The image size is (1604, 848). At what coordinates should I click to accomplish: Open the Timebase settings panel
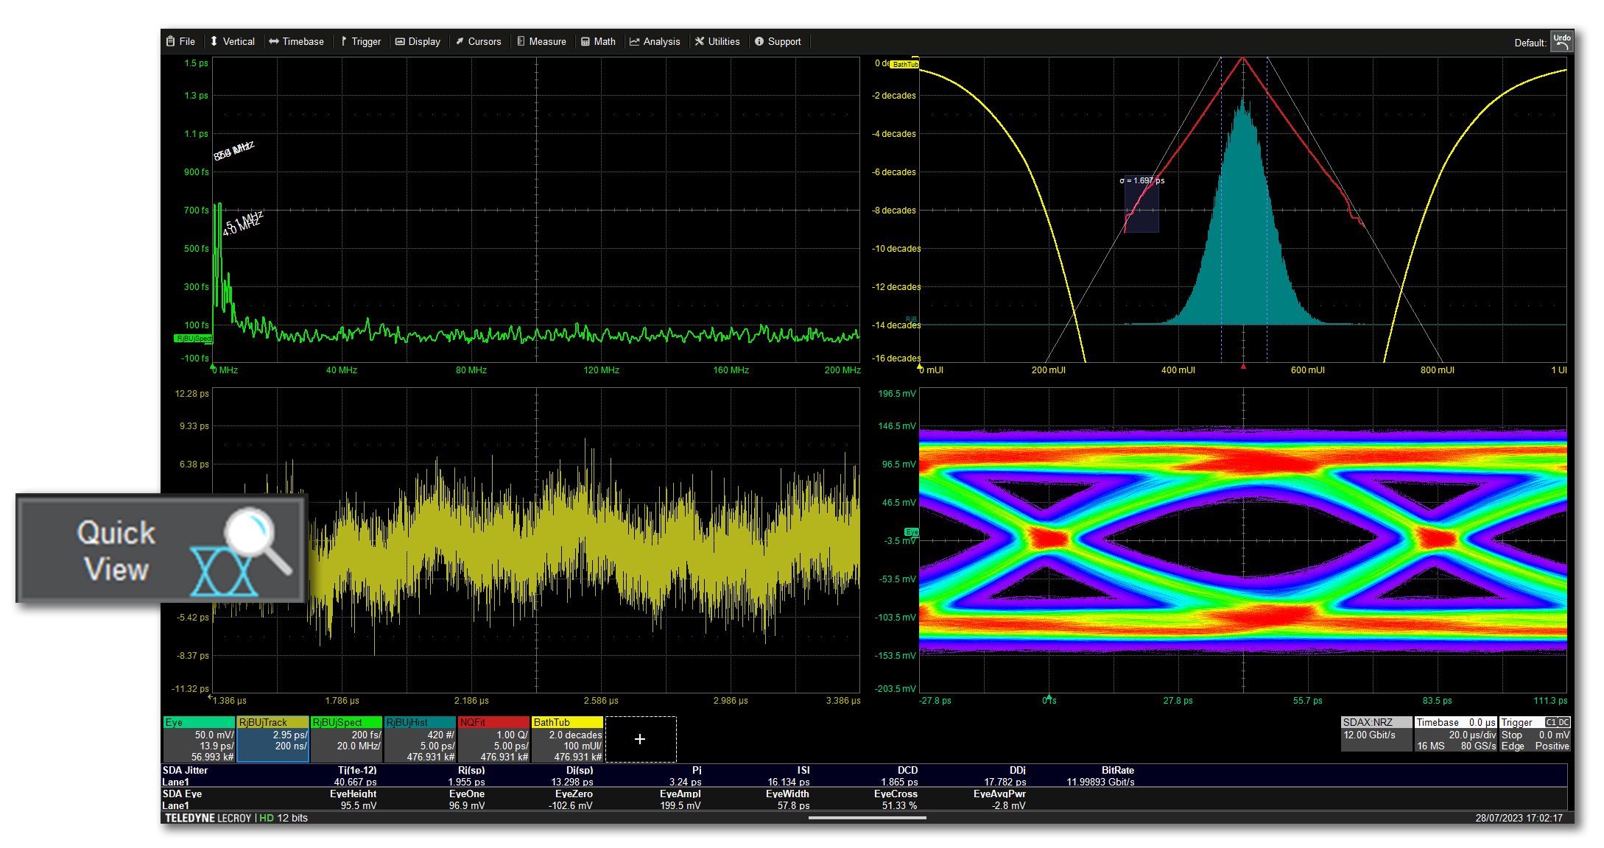(1454, 734)
